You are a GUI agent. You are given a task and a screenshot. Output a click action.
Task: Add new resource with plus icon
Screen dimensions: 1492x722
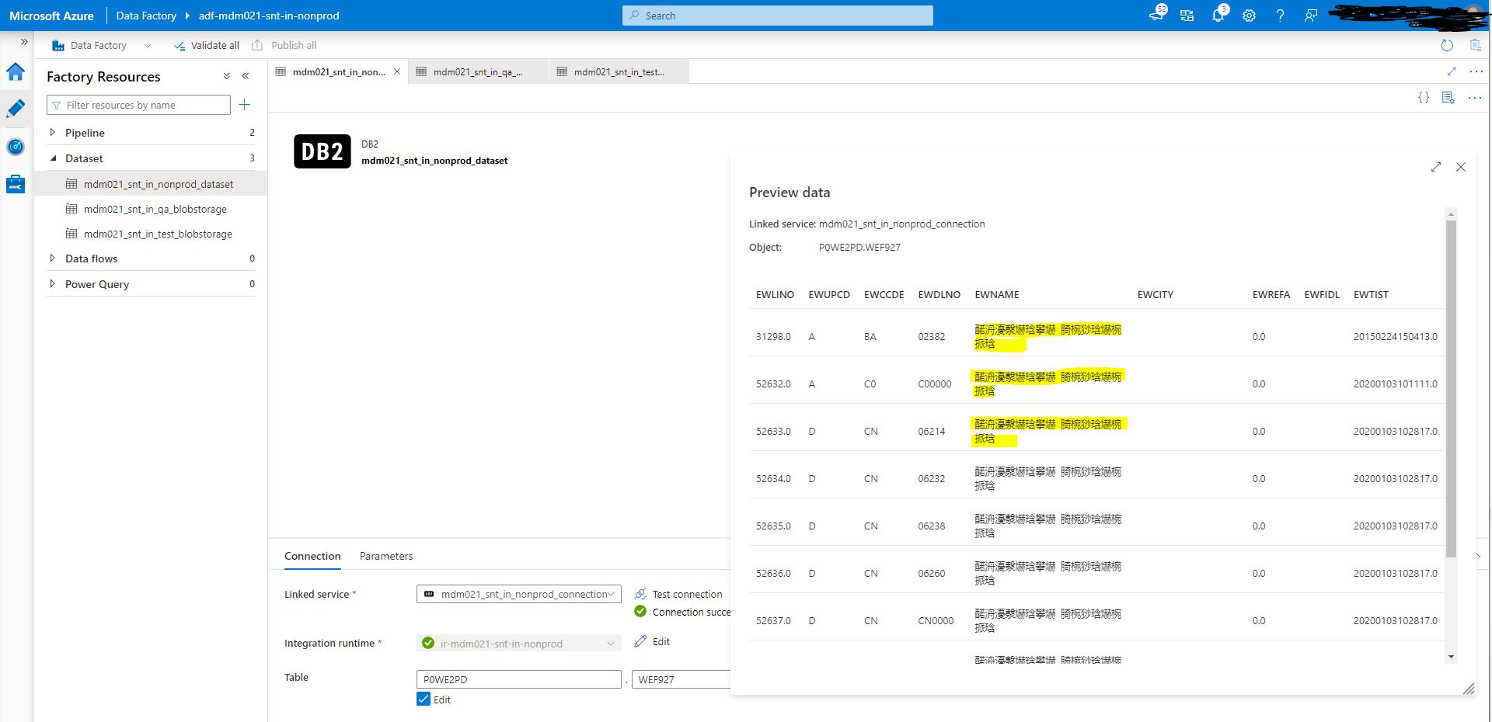pos(245,105)
